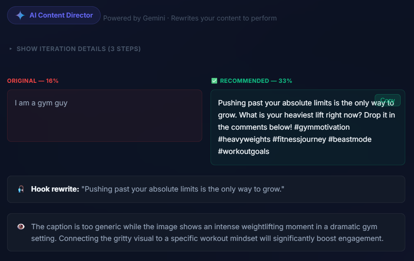Click the #beastmode hashtag
Viewport: 414px width, 261px height.
coord(350,139)
